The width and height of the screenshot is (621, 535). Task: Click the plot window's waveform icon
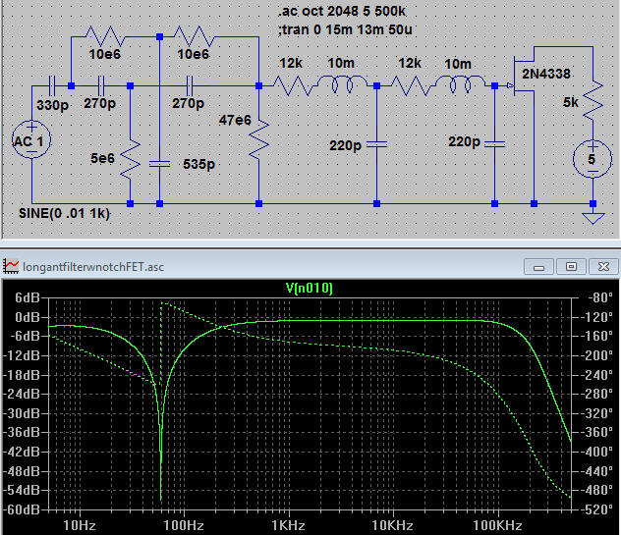(x=12, y=265)
